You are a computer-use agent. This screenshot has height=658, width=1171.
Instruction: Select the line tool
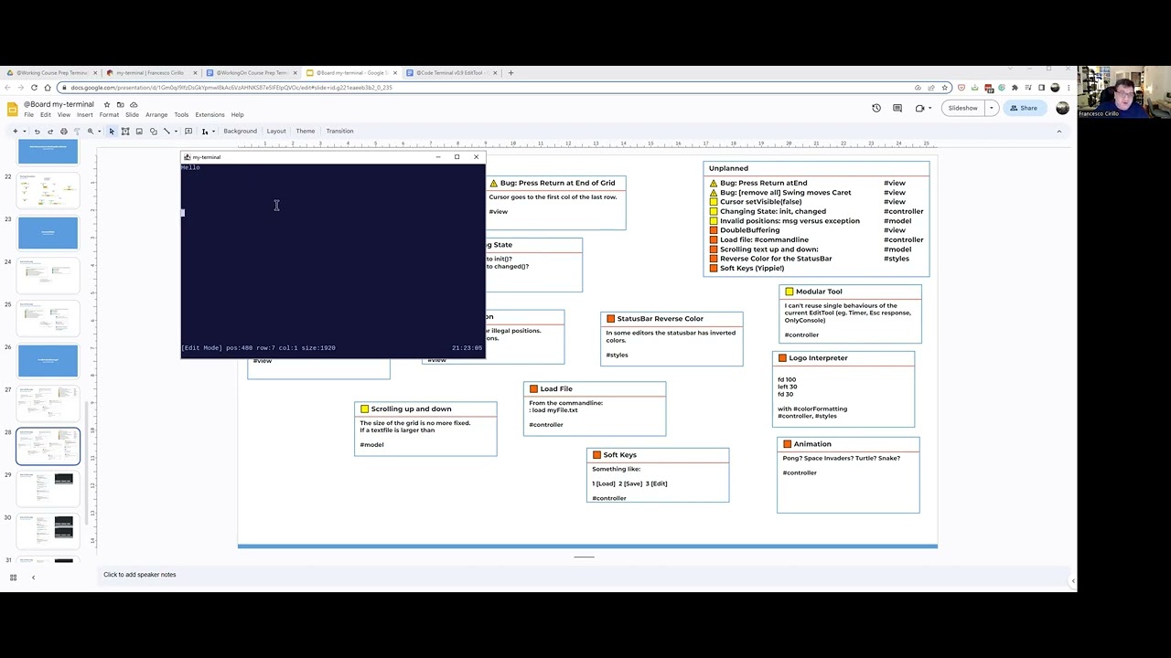tap(167, 131)
